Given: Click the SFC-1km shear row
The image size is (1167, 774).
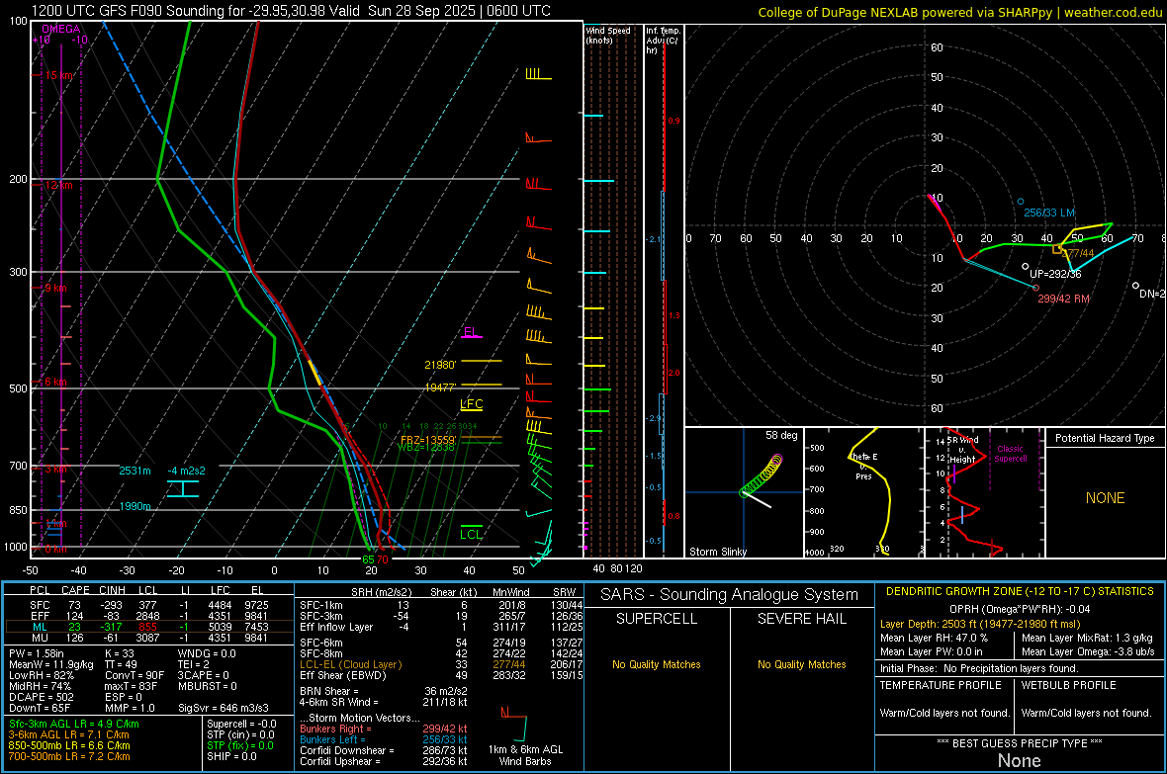Looking at the screenshot, I should point(441,605).
